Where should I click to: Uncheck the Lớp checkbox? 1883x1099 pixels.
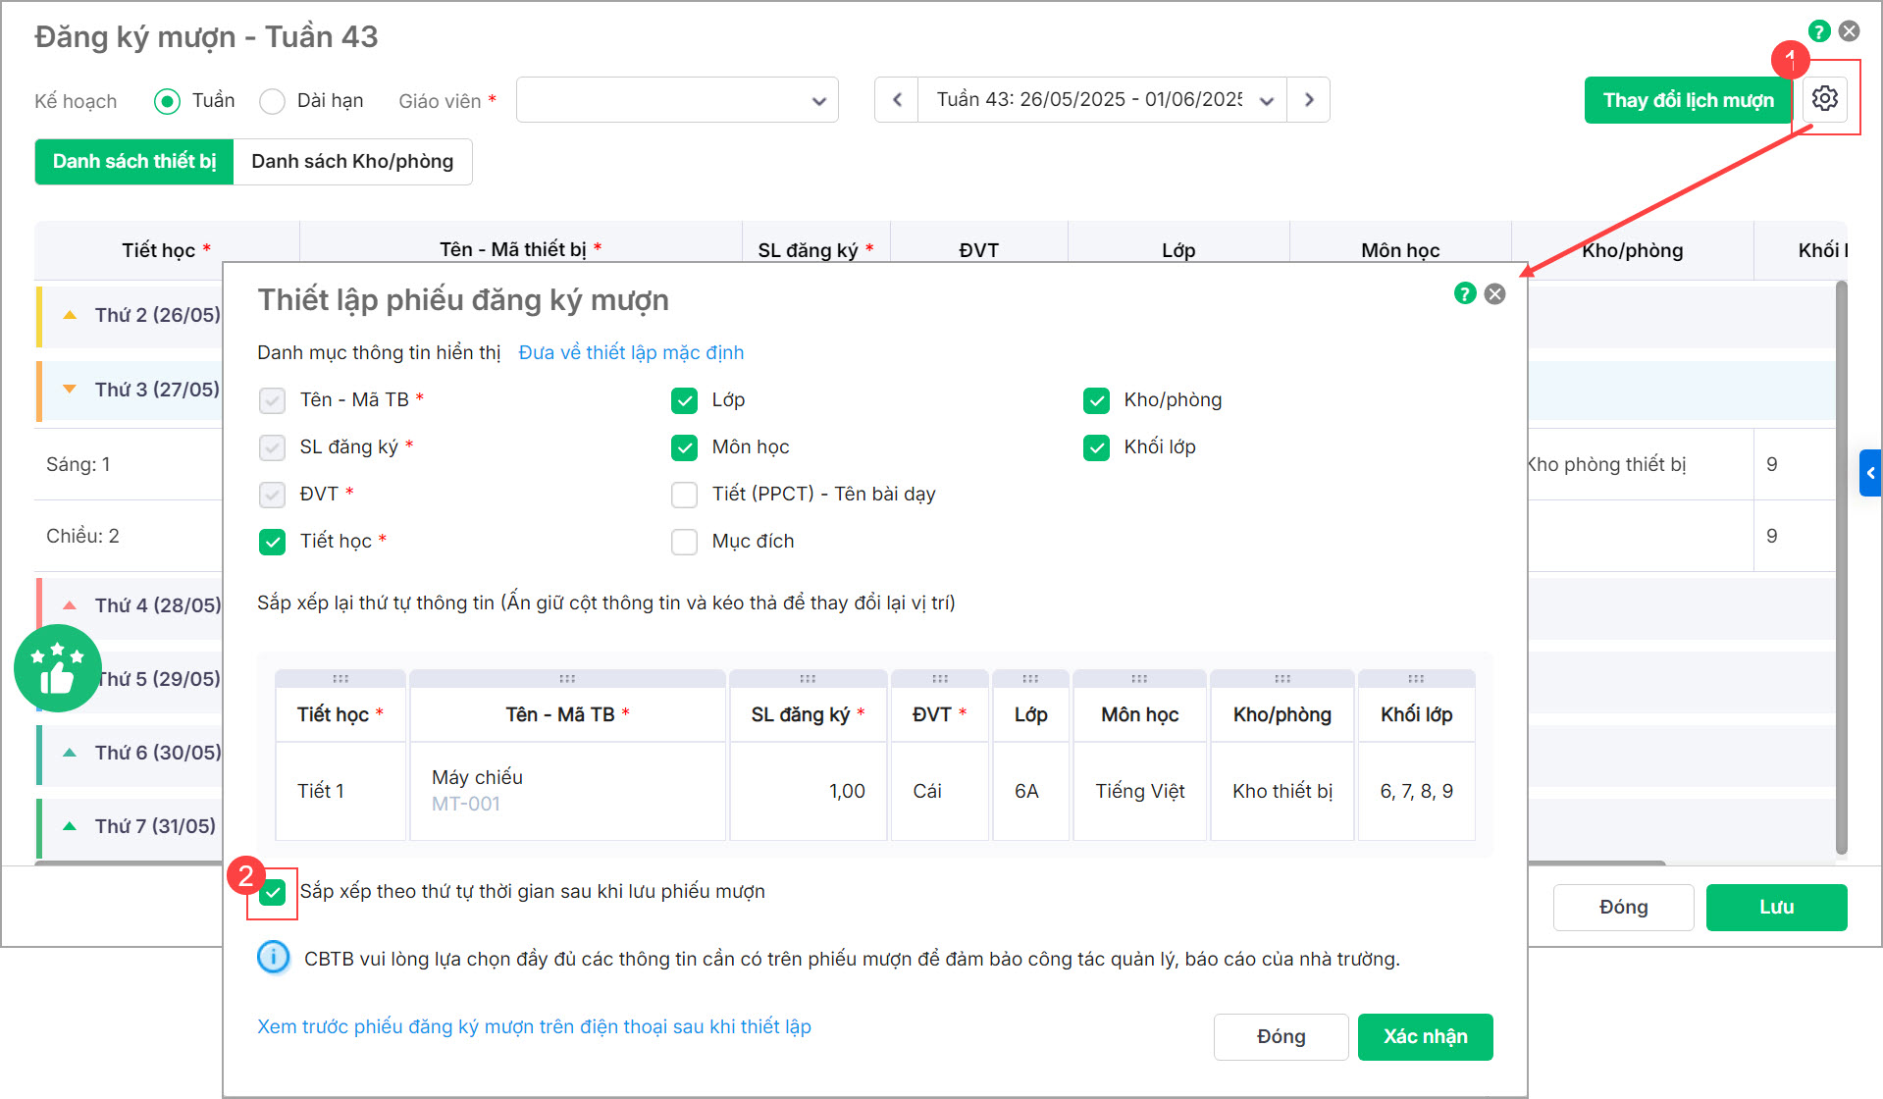tap(684, 400)
